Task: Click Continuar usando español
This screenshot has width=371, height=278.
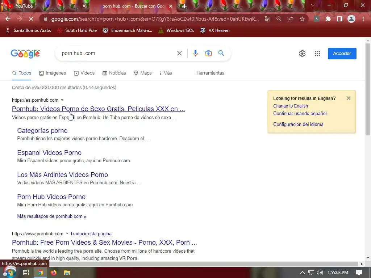Action: [300, 113]
